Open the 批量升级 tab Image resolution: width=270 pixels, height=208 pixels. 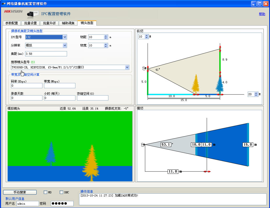49,23
